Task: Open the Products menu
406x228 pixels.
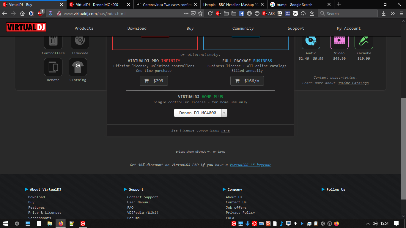Action: click(84, 28)
